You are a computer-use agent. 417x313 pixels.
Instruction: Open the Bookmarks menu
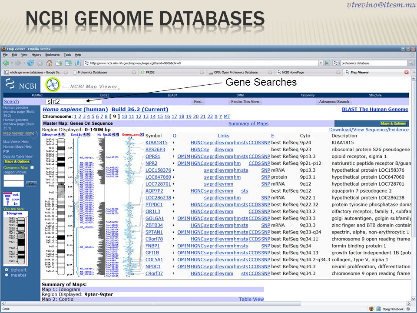53,55
